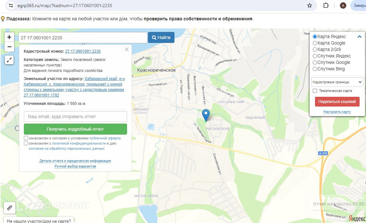The height and width of the screenshot is (223, 366).
Task: Zoom out the map with minus button
Action: tap(9, 47)
